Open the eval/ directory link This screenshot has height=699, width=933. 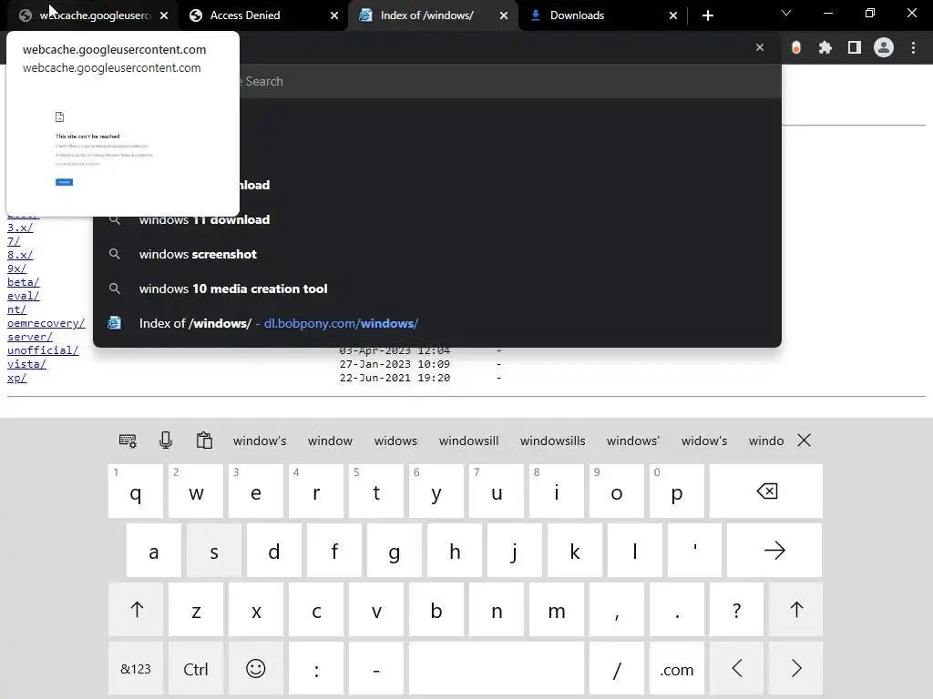(23, 296)
